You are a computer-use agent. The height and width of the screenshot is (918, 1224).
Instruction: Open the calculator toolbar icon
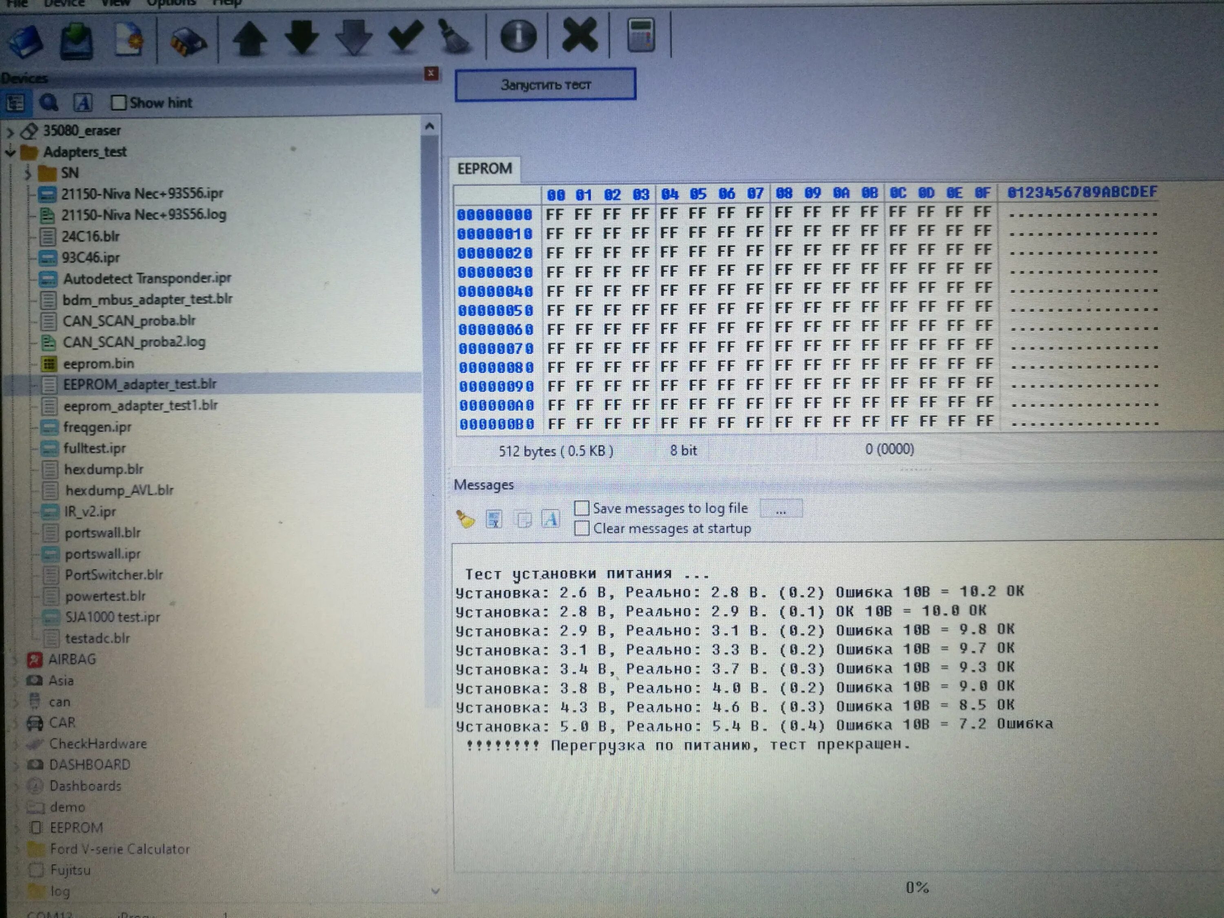[641, 35]
